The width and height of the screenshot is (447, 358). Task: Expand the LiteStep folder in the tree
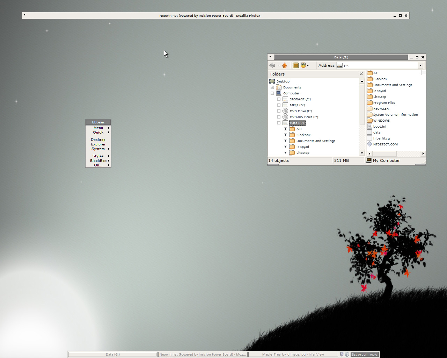click(285, 152)
